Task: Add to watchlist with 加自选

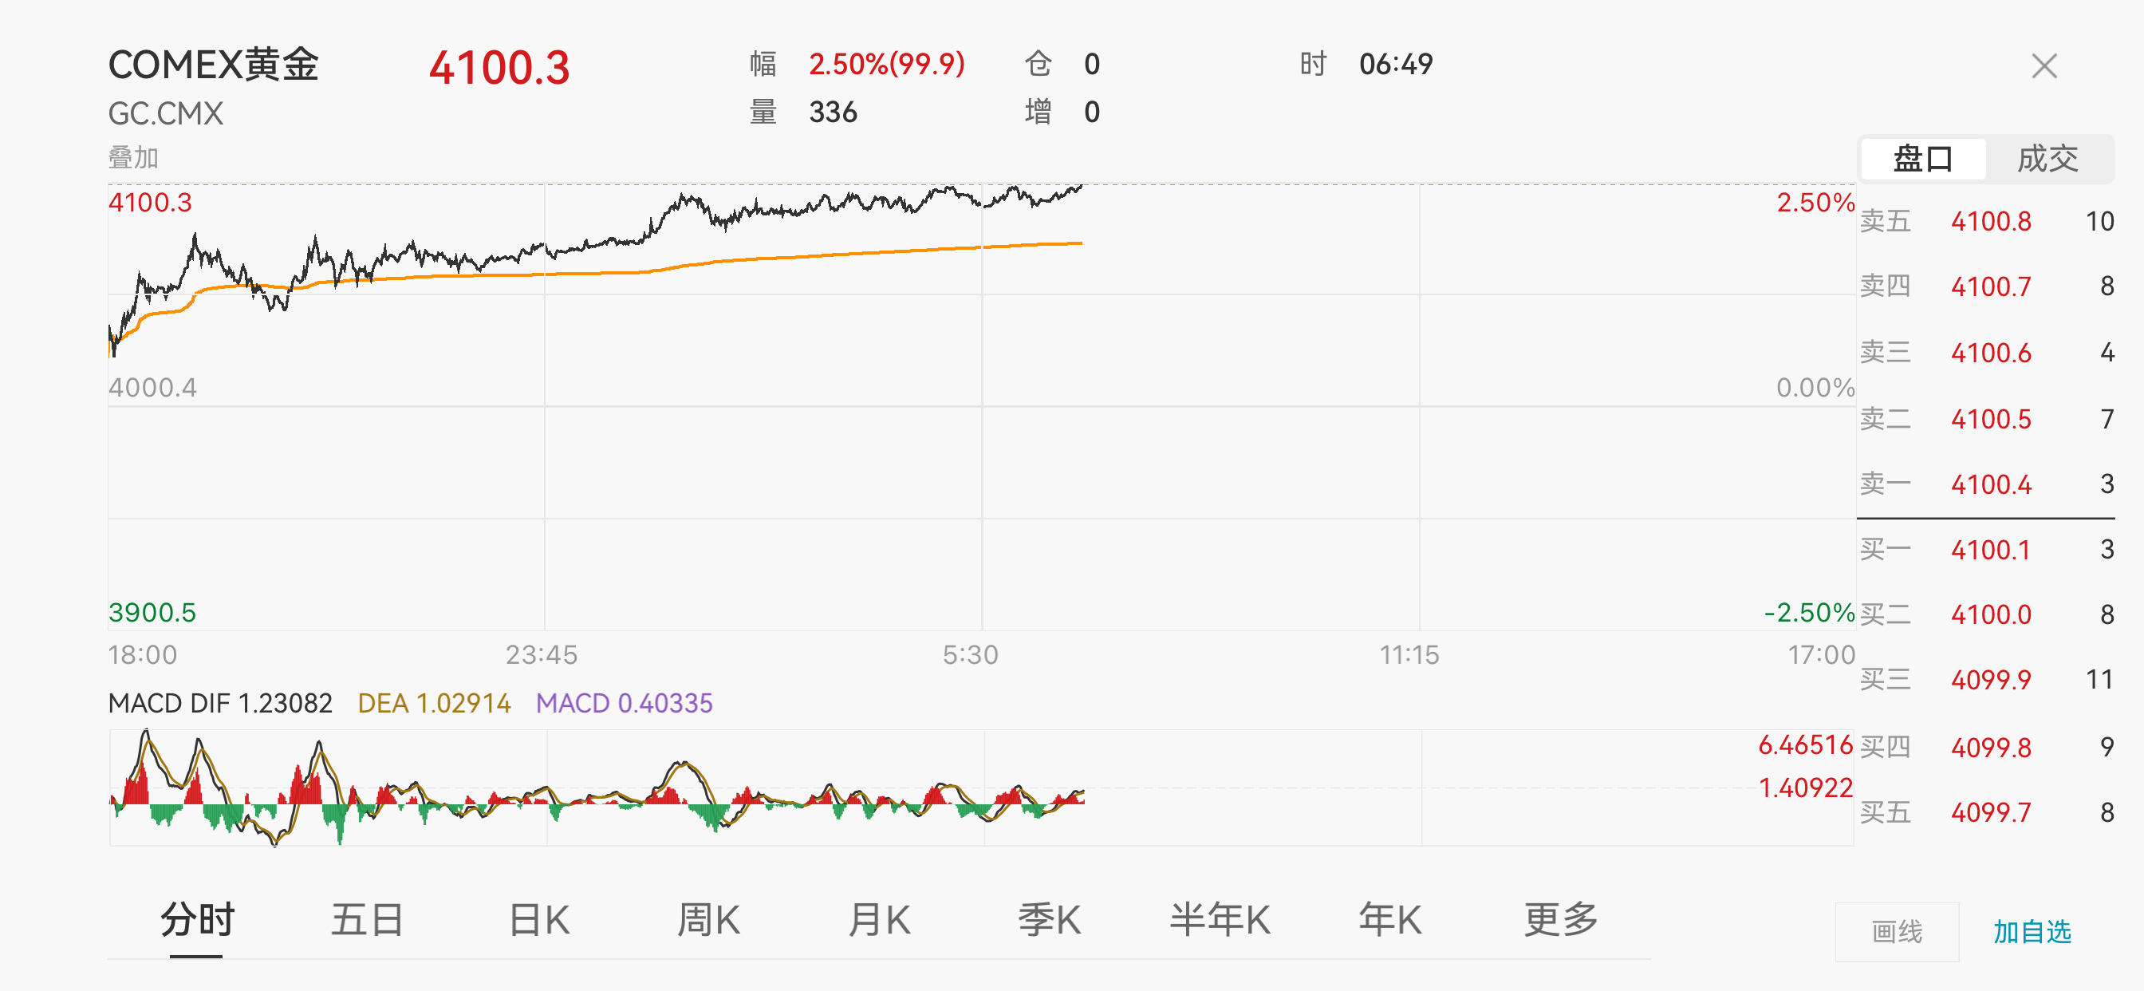Action: 2032,932
